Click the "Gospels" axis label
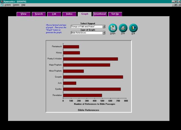Screen dimensions: 181x130 [58, 77]
